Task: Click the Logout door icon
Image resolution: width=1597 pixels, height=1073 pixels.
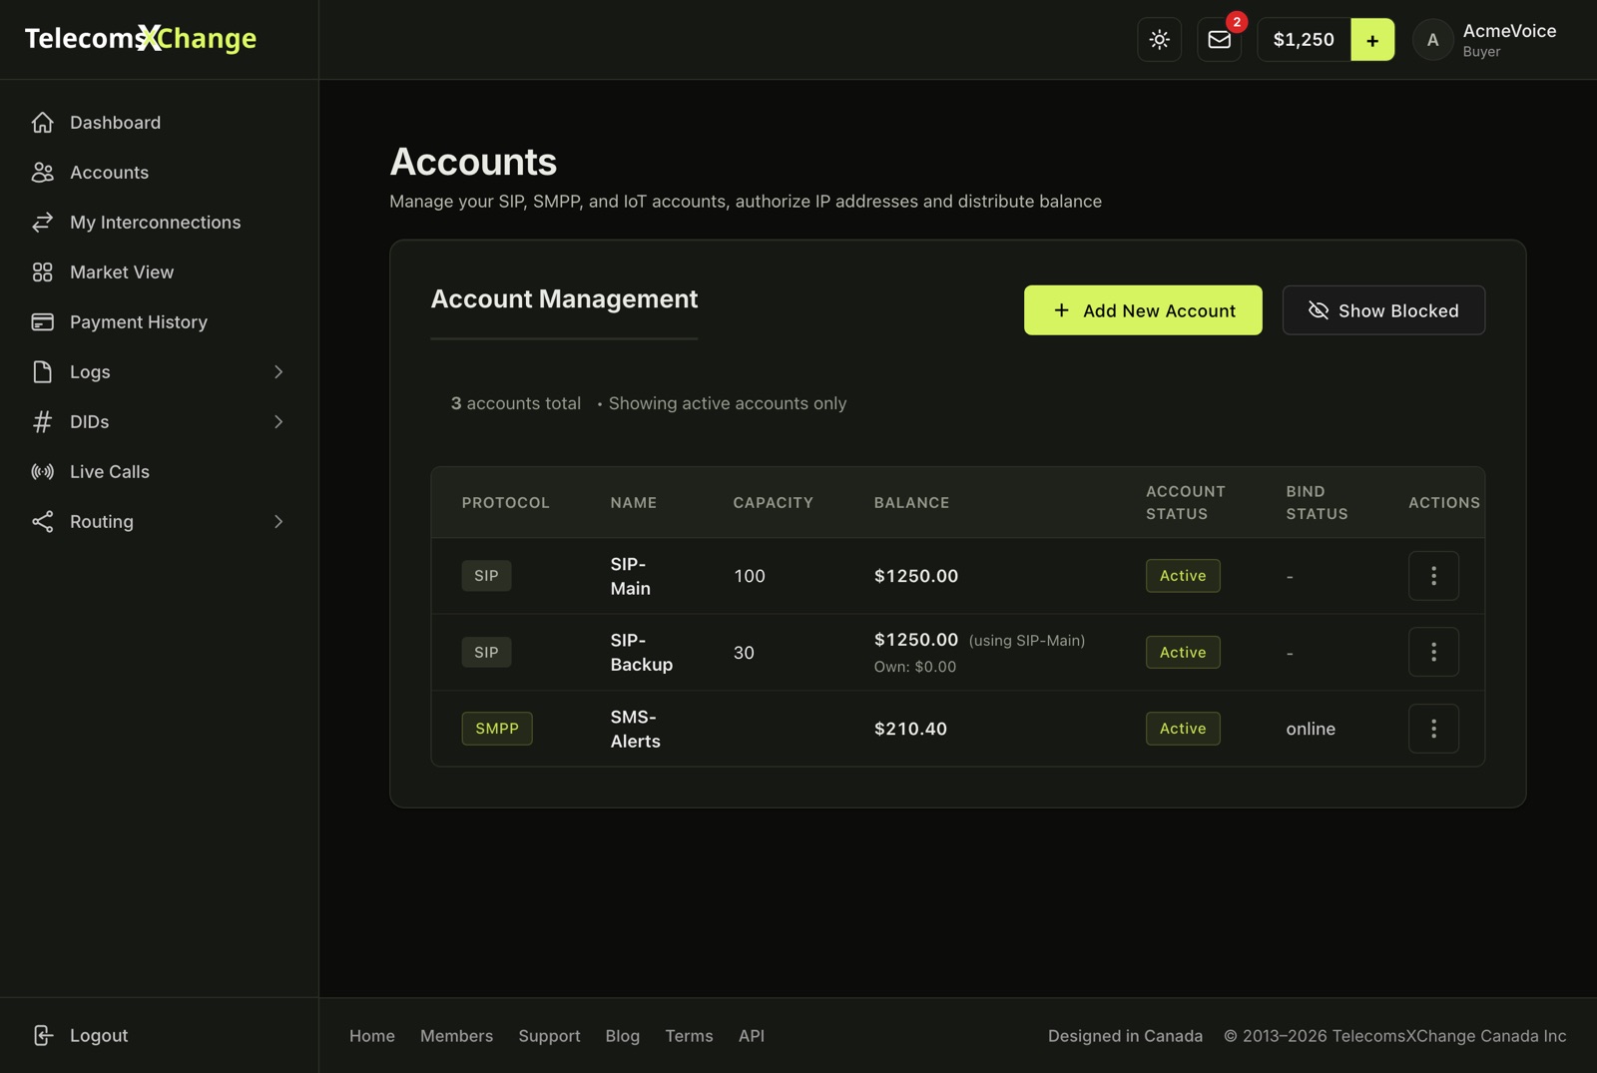Action: (42, 1036)
